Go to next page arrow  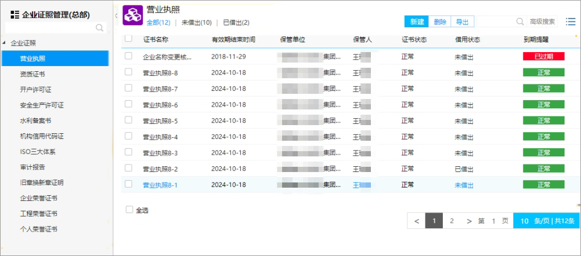[x=469, y=221]
